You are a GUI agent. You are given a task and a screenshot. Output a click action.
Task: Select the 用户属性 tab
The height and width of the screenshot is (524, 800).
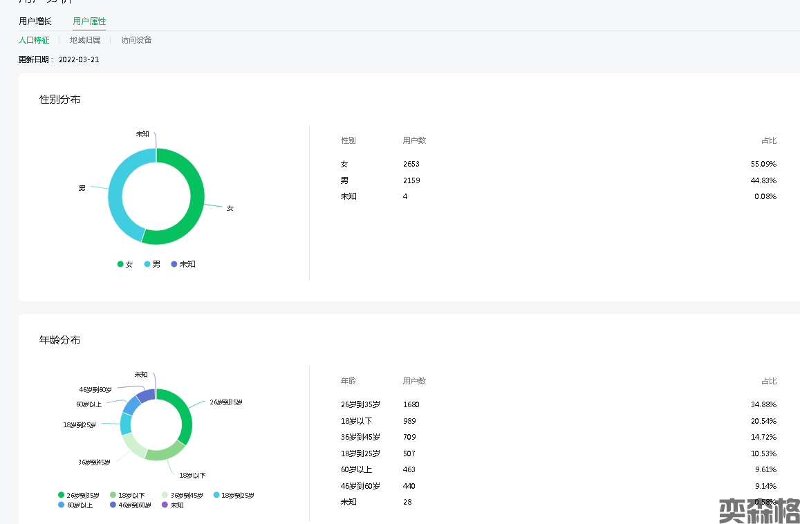[x=89, y=21]
